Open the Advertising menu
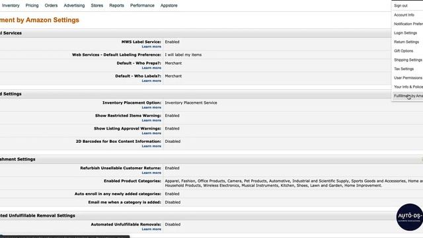Screen dimensions: 423x238 [74, 5]
